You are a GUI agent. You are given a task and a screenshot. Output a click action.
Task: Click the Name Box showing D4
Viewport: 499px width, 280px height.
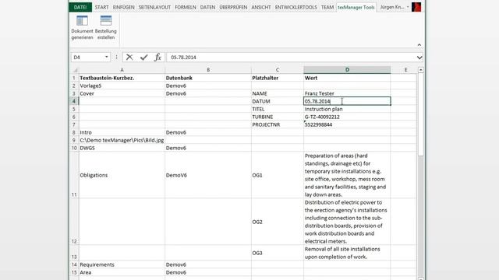click(x=87, y=57)
